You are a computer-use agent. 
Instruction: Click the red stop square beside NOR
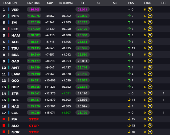click(x=4, y=132)
